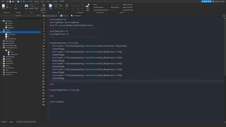The height and width of the screenshot is (127, 226).
Task: Click the Paste clipboard button
Action: tap(3, 6)
